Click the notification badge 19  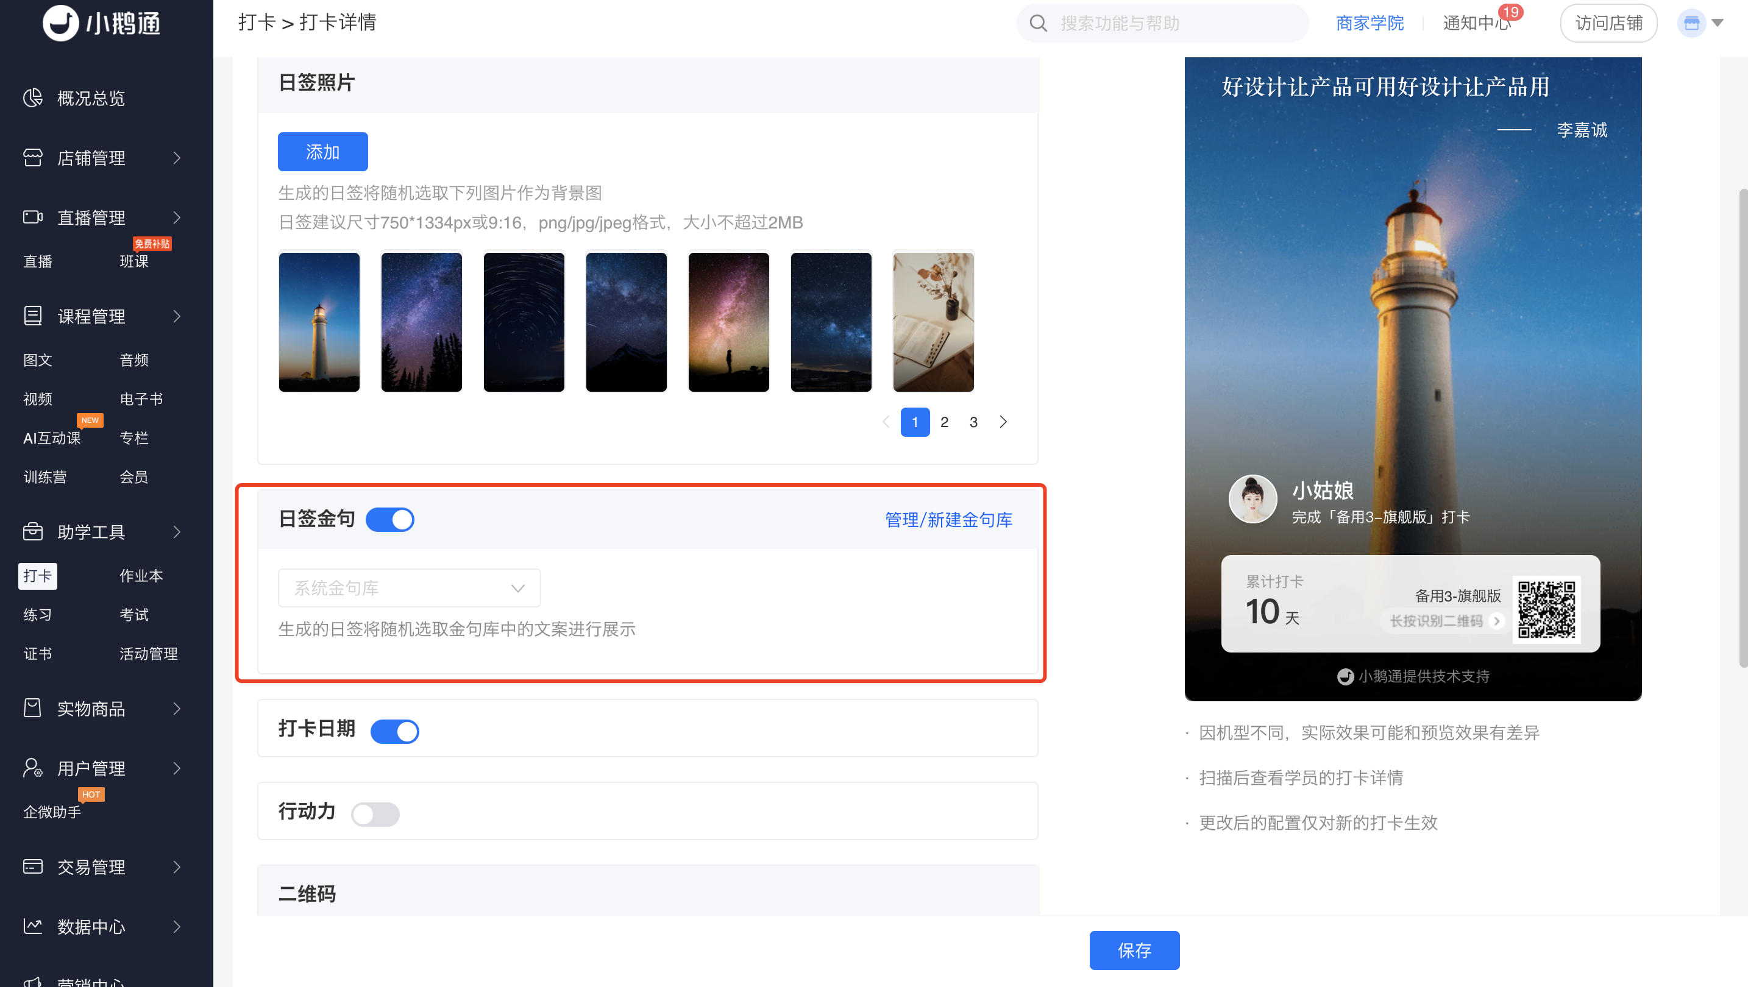(x=1510, y=12)
